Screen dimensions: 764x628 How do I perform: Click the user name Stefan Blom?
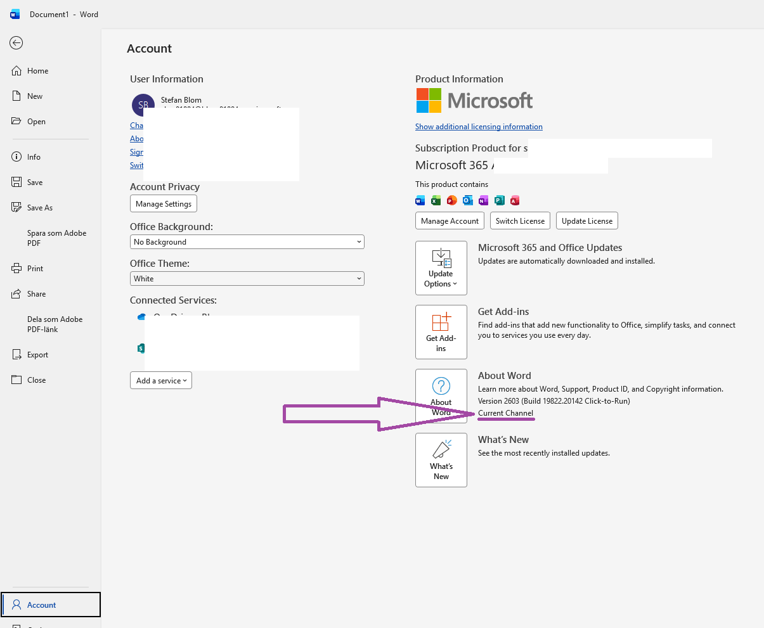click(181, 100)
